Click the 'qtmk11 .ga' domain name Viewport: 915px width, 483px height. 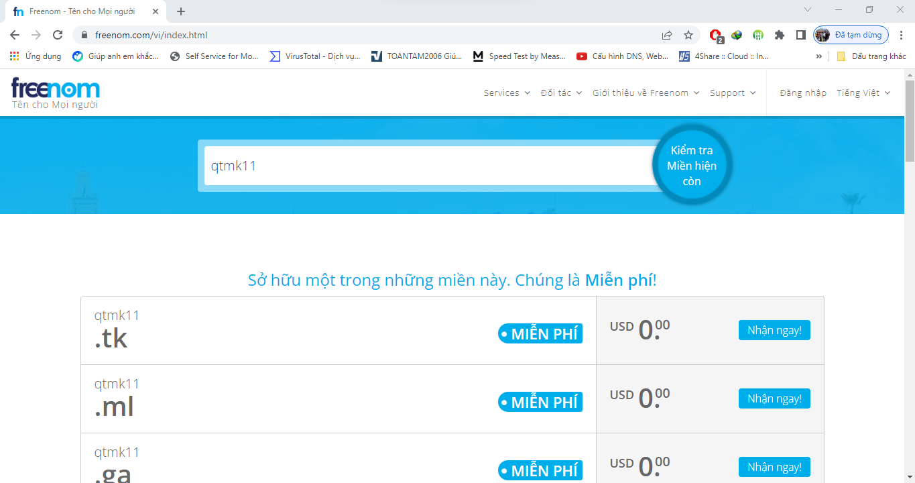pyautogui.click(x=117, y=464)
